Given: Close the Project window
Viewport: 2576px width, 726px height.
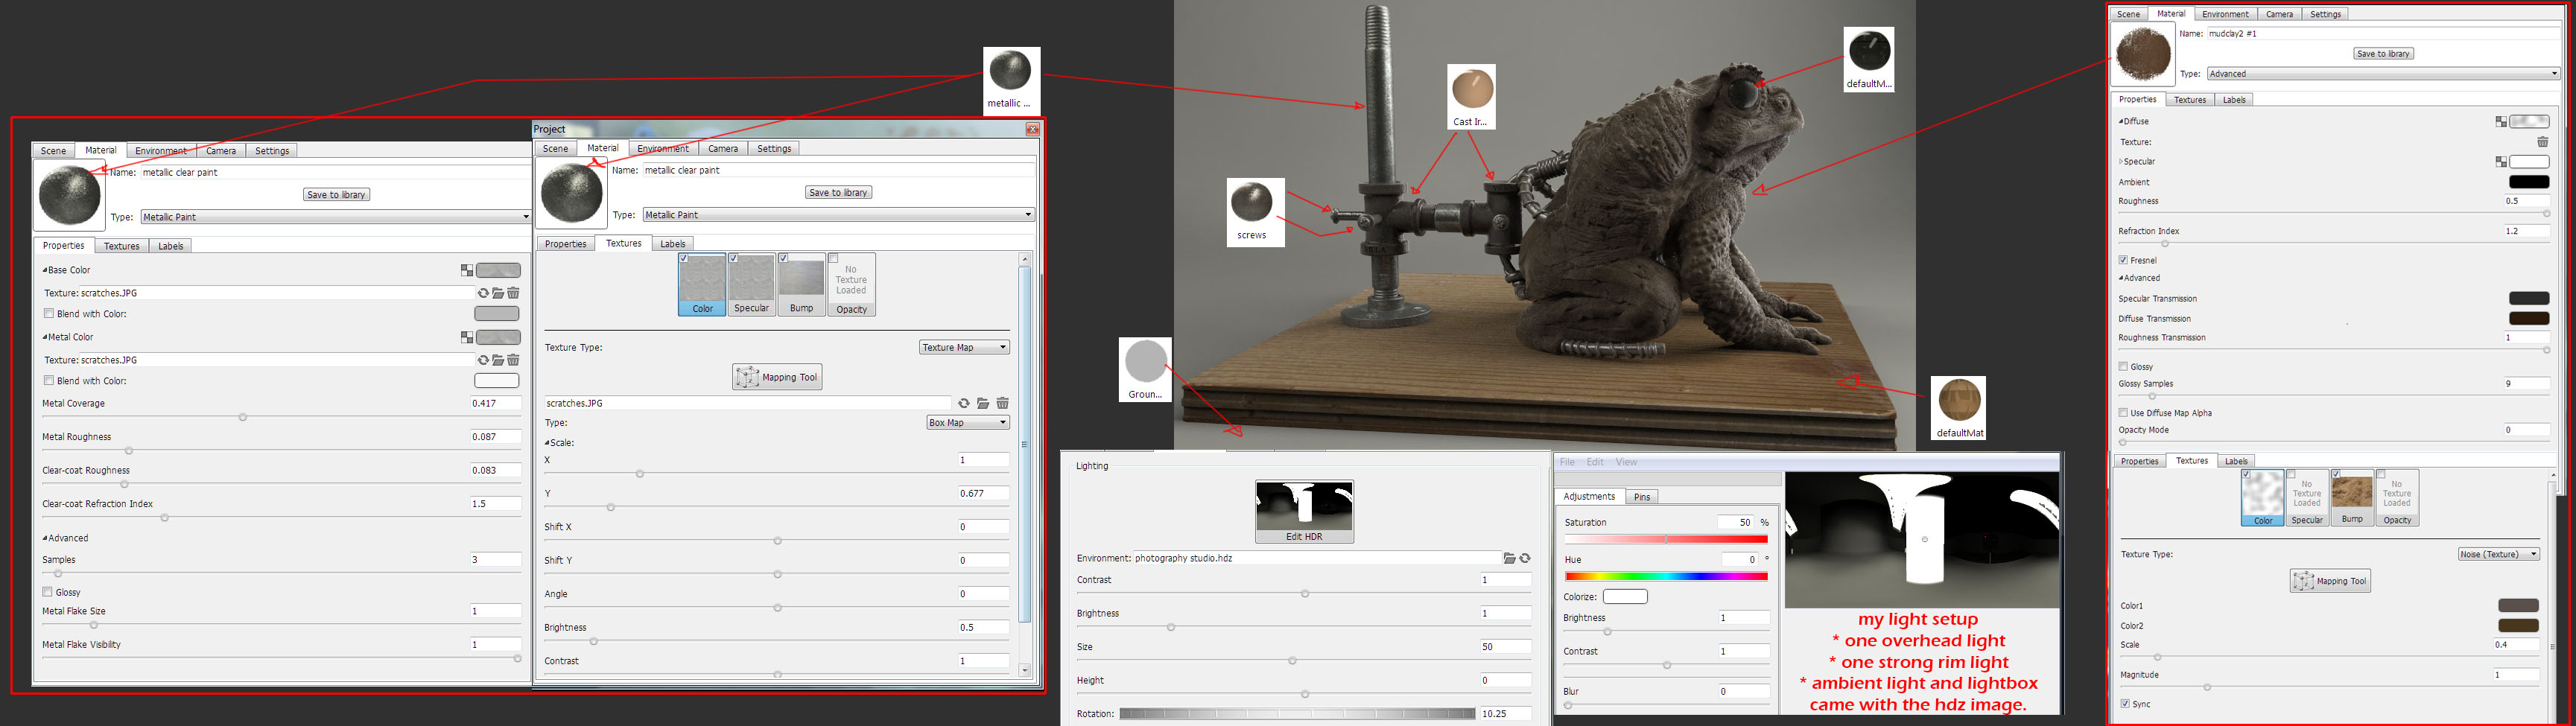Looking at the screenshot, I should coord(1032,129).
